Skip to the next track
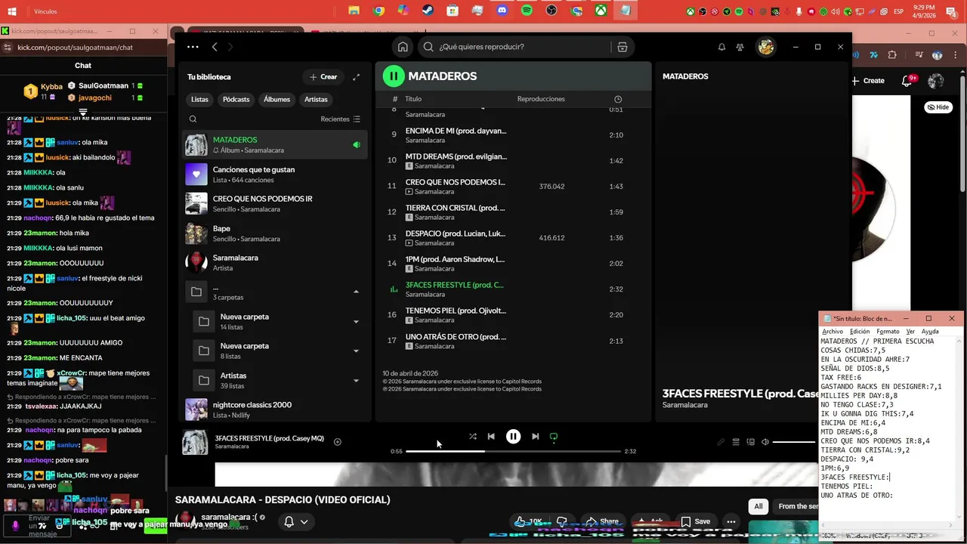Image resolution: width=967 pixels, height=544 pixels. pyautogui.click(x=535, y=437)
